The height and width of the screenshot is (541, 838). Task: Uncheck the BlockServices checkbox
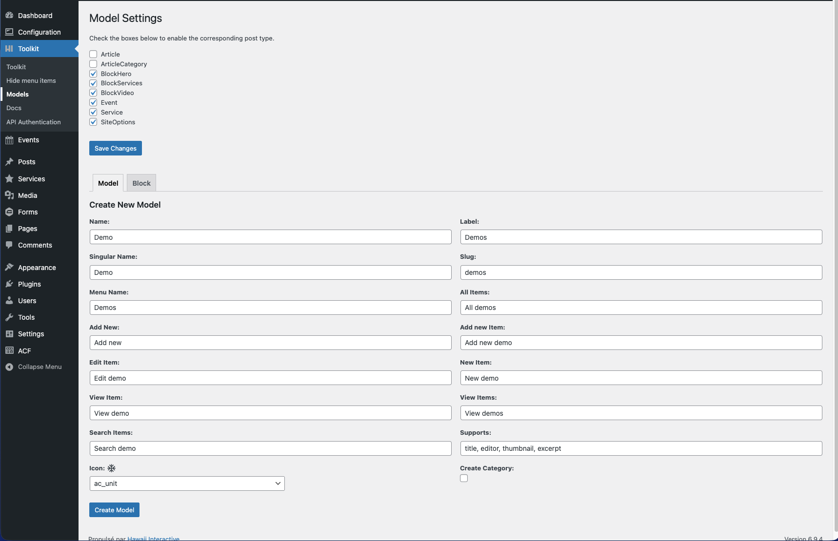coord(93,83)
